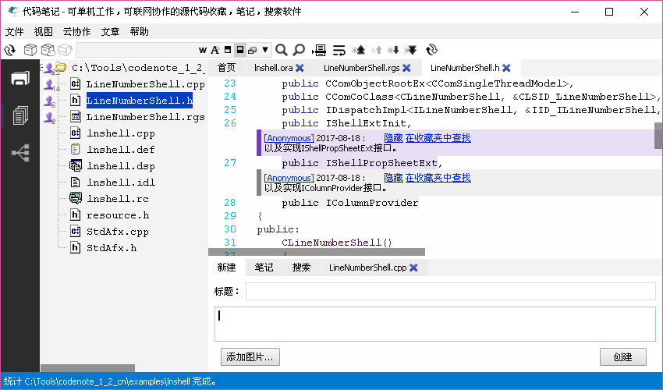Select LineNumberShell.cpp in file tree
Viewport: 663px width, 390px height.
pos(145,84)
